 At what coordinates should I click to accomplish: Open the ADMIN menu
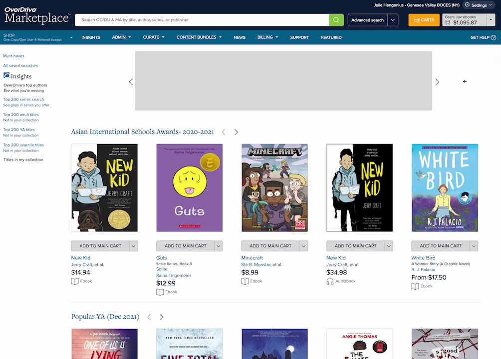(121, 37)
